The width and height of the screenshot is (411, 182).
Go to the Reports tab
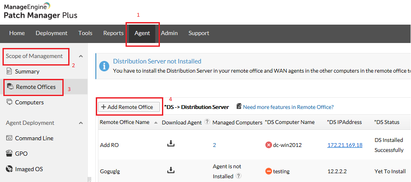[x=113, y=33]
